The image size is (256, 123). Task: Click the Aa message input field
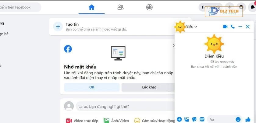point(221,119)
